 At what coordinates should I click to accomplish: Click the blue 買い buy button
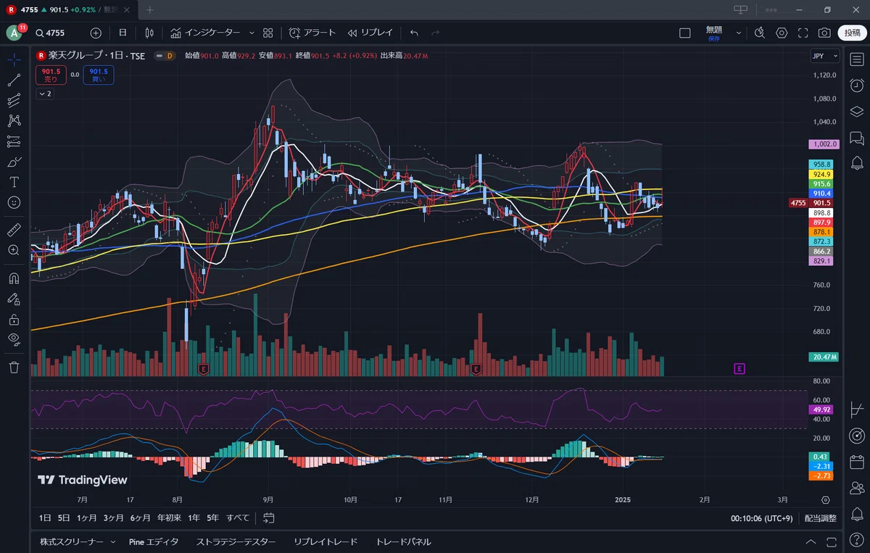tap(98, 75)
